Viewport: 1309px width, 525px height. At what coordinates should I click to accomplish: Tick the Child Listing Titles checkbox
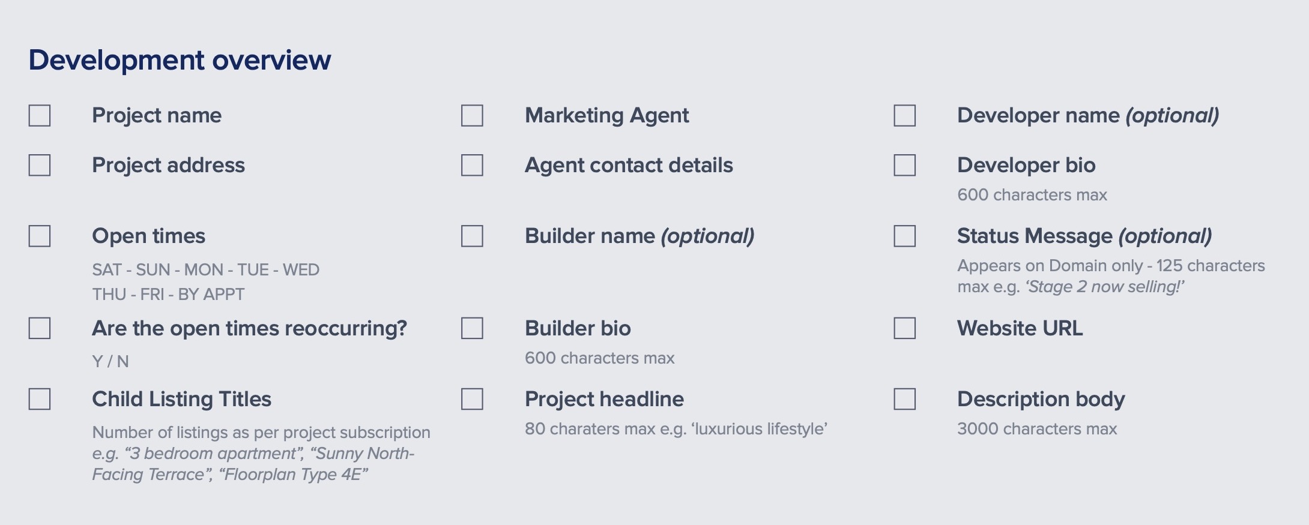pyautogui.click(x=40, y=399)
